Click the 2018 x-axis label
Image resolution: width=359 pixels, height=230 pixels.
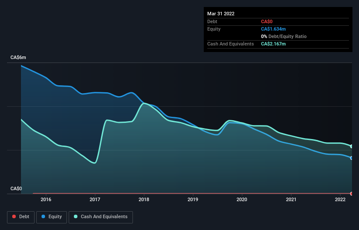tap(144, 199)
